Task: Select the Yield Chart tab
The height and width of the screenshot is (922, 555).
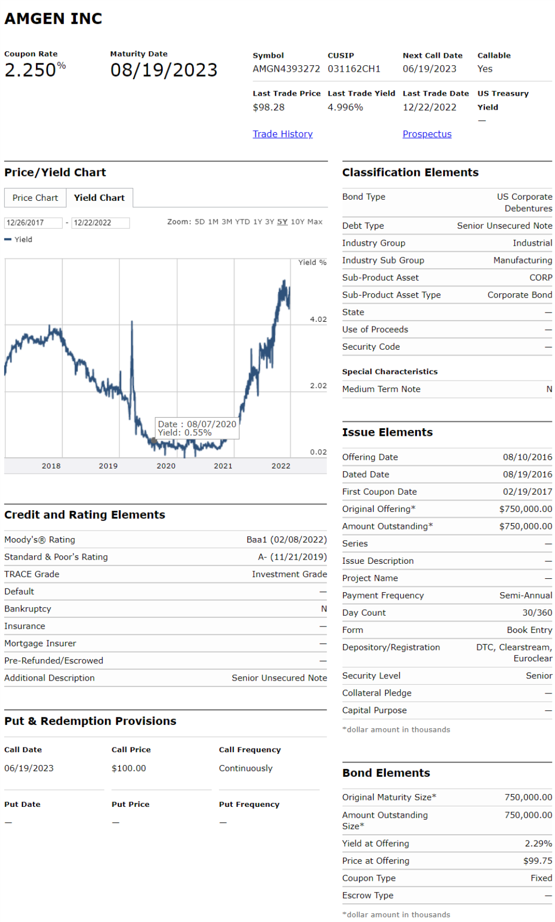Action: point(100,198)
